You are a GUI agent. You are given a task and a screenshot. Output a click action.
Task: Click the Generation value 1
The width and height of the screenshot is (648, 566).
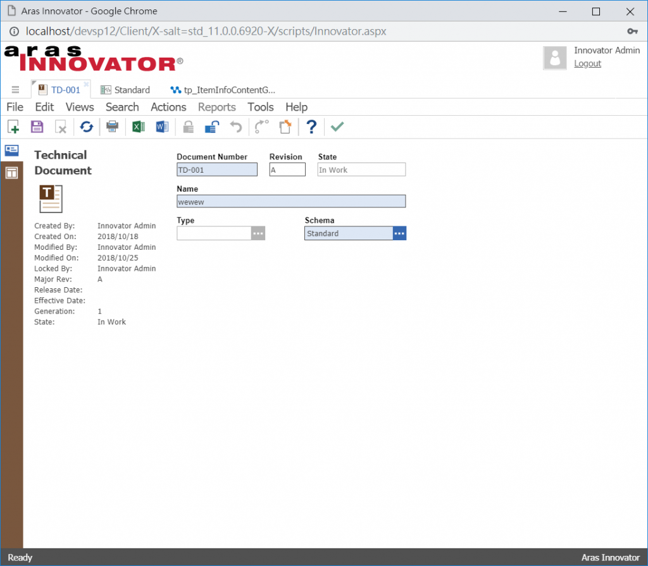pos(99,312)
